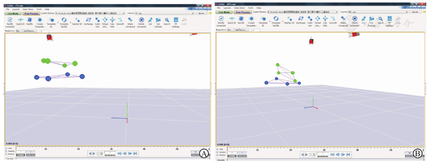Click Delete Unnamed icon in left window
Viewport: 428px width, 162px height.
[141, 20]
